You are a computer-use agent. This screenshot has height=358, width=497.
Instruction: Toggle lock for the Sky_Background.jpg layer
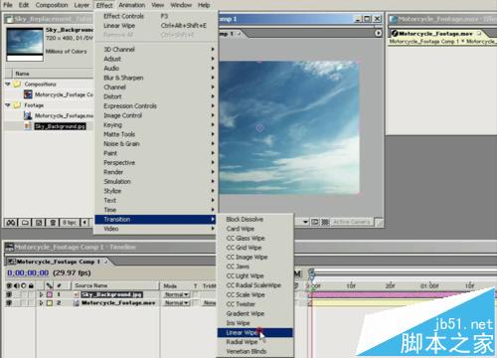[x=31, y=294]
